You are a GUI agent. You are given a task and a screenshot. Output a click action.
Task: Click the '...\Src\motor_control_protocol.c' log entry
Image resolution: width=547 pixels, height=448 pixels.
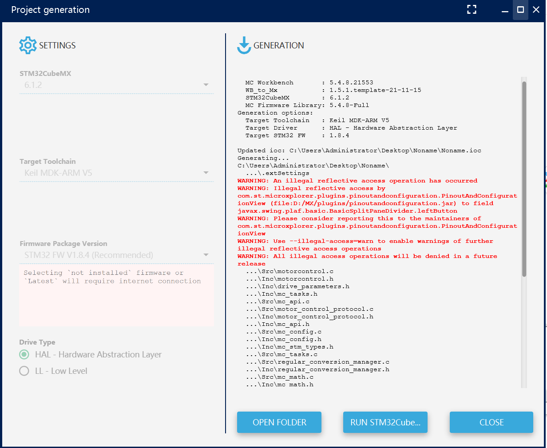tap(309, 309)
